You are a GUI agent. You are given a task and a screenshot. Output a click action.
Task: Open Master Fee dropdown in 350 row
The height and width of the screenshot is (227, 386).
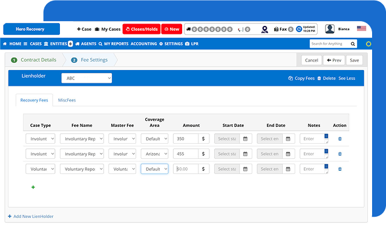click(122, 139)
